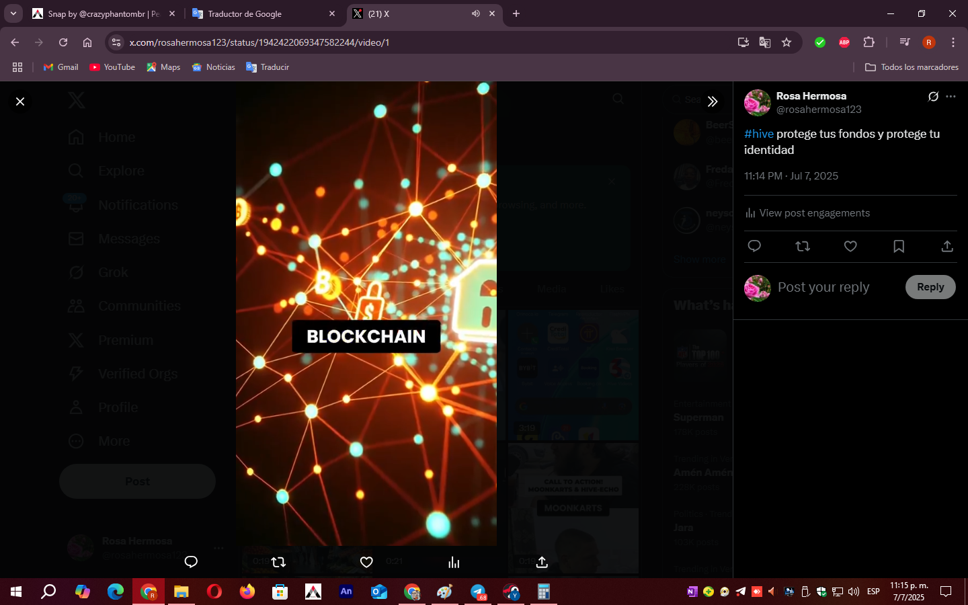The height and width of the screenshot is (605, 968).
Task: Open the Opera browser from the taskbar
Action: pyautogui.click(x=214, y=592)
